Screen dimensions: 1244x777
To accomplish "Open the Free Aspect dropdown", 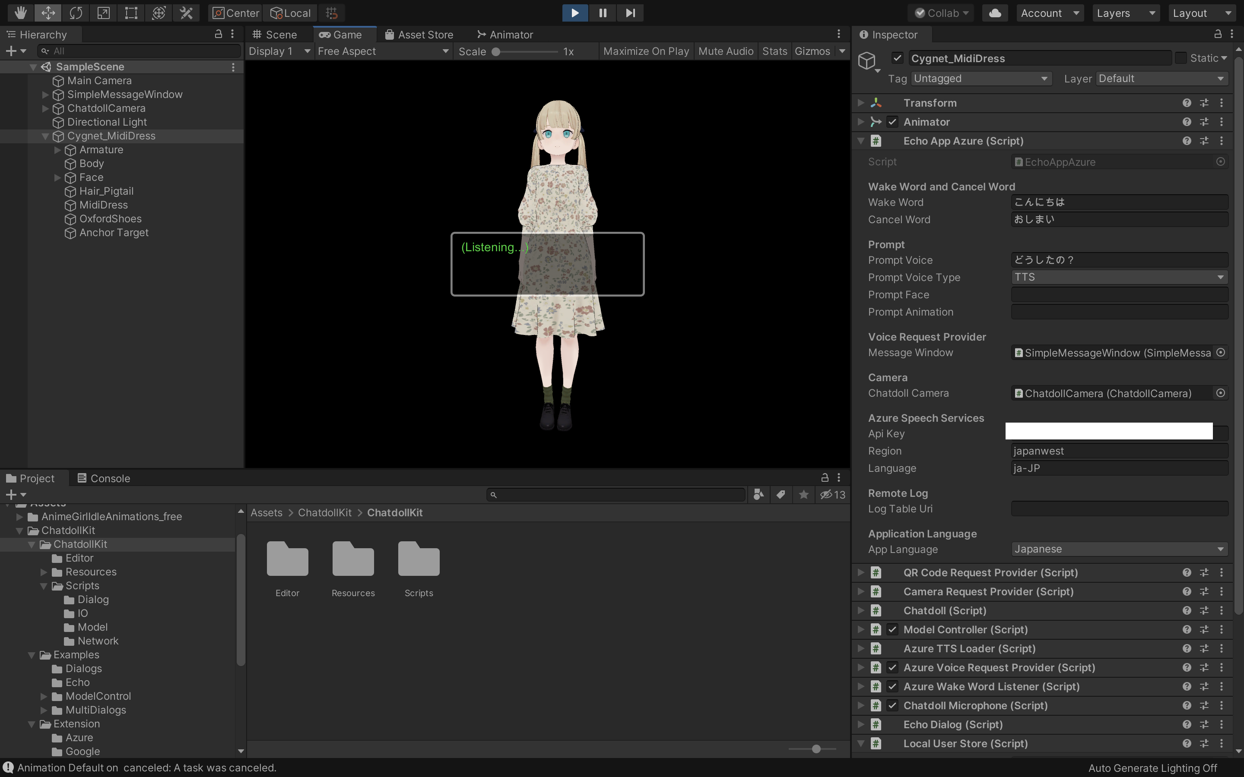I will coord(383,51).
